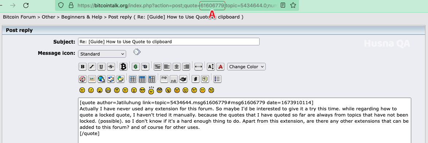Image resolution: width=428 pixels, height=143 pixels.
Task: Insert an image tag
Action: coord(92,79)
